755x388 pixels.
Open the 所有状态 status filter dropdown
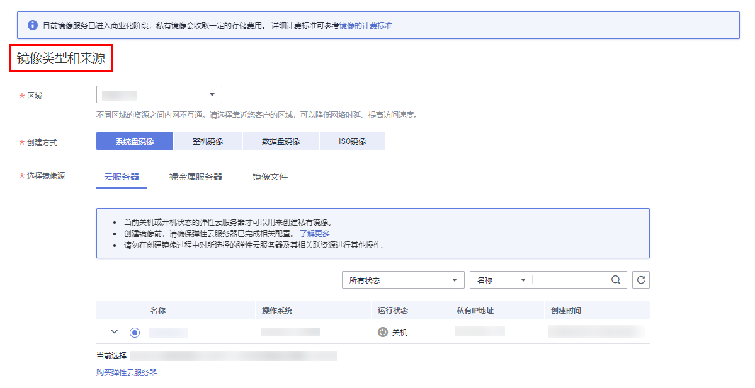tap(403, 280)
